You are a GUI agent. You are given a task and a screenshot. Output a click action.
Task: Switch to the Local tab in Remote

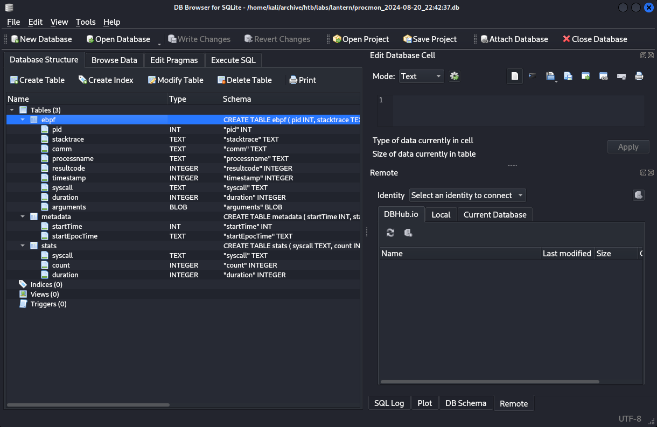coord(441,214)
